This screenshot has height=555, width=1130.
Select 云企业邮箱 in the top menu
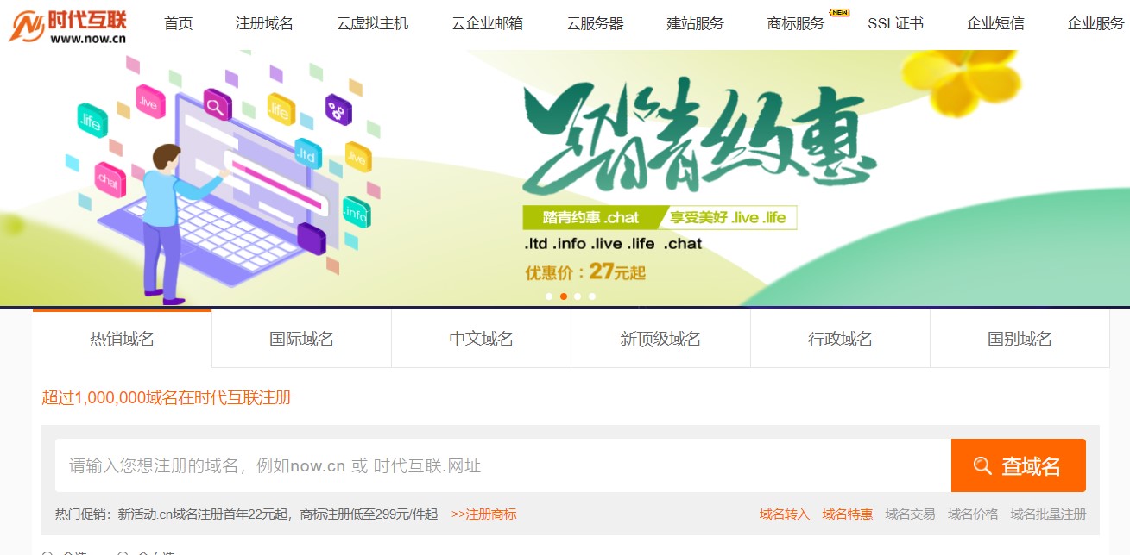(487, 24)
